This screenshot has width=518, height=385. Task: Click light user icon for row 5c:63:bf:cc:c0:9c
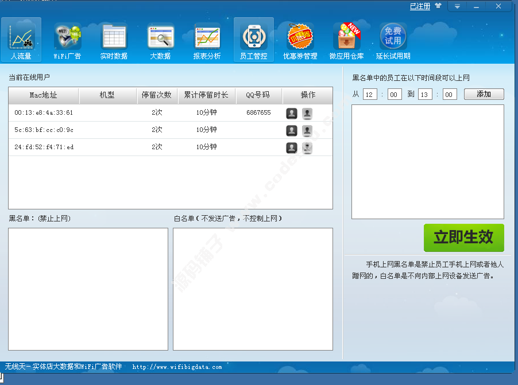click(307, 131)
